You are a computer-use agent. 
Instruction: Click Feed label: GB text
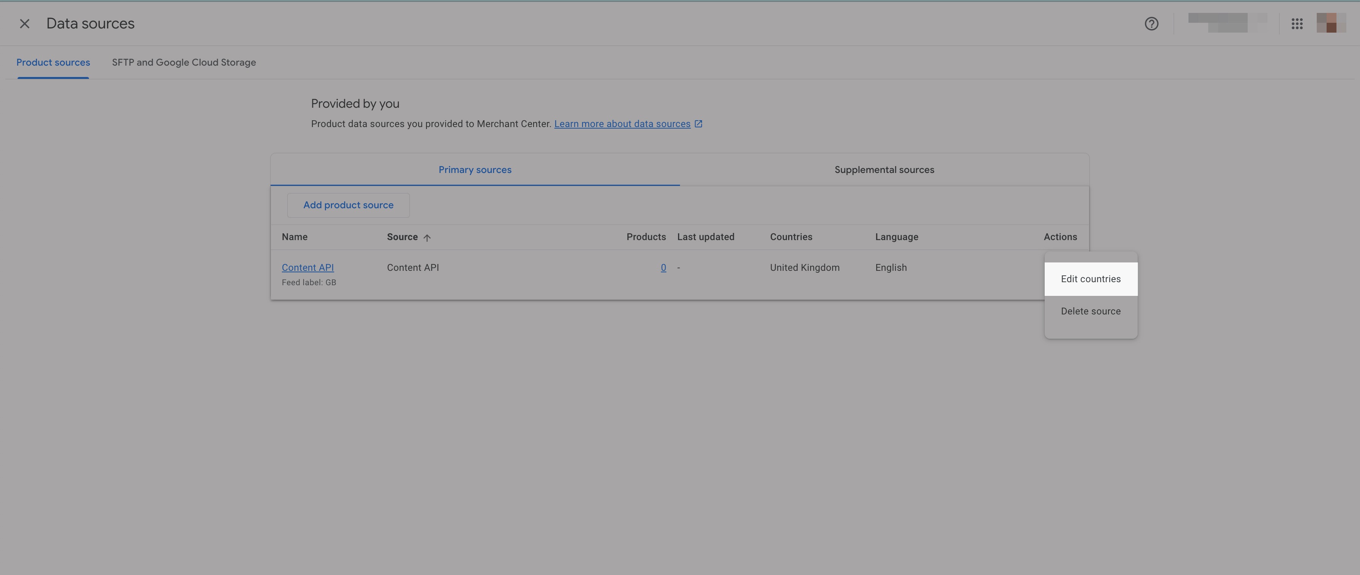point(309,283)
